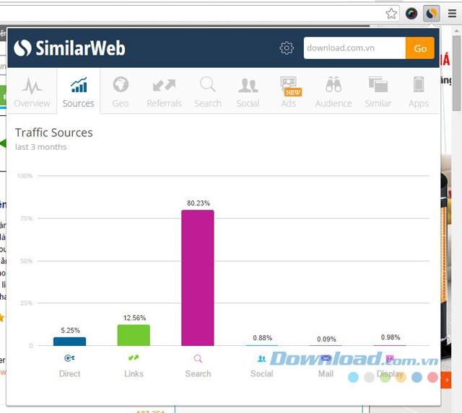Click the Direct traffic source icon
This screenshot has width=462, height=413.
click(70, 358)
